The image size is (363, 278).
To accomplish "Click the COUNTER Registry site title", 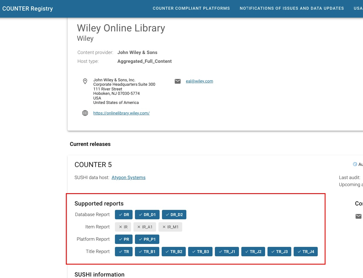I will pos(27,9).
